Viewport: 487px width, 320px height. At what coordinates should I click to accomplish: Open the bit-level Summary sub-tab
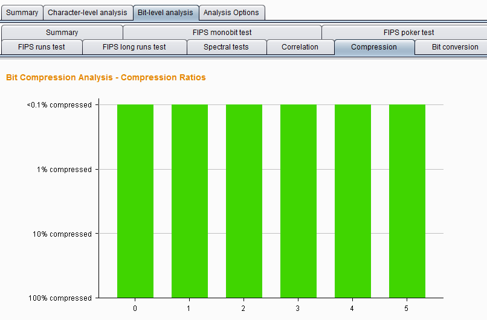pos(62,33)
